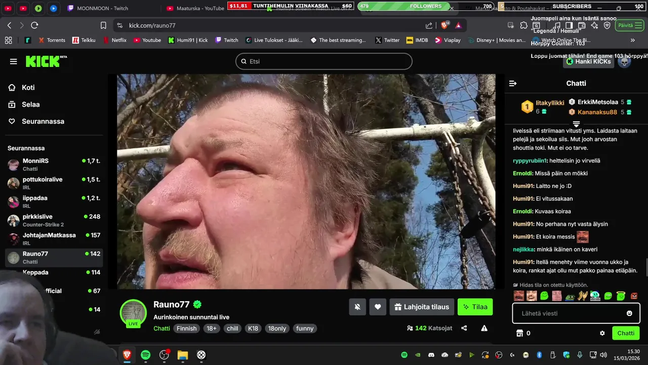Show more bookmarks chevron
This screenshot has height=365, width=648.
point(632,40)
